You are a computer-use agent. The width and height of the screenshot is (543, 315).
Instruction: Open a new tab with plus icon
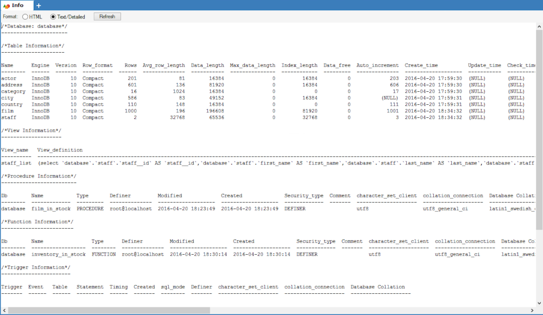click(x=39, y=5)
